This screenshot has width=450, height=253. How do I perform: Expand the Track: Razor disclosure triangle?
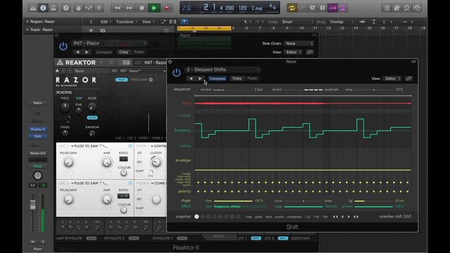[28, 29]
